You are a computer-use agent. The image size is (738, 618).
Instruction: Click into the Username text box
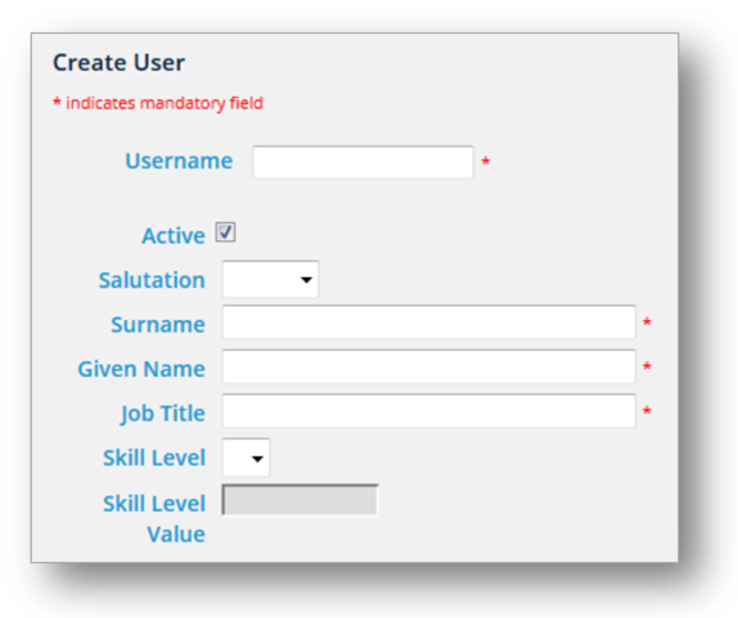(x=363, y=162)
